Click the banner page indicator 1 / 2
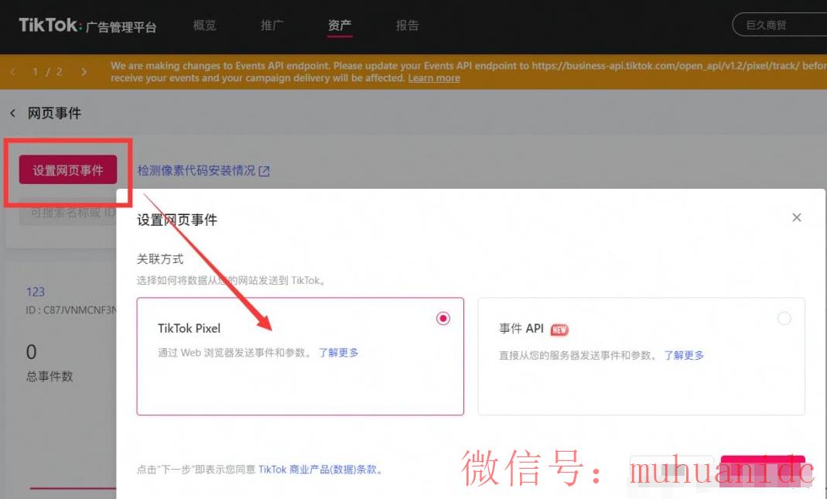This screenshot has height=499, width=827. (47, 72)
